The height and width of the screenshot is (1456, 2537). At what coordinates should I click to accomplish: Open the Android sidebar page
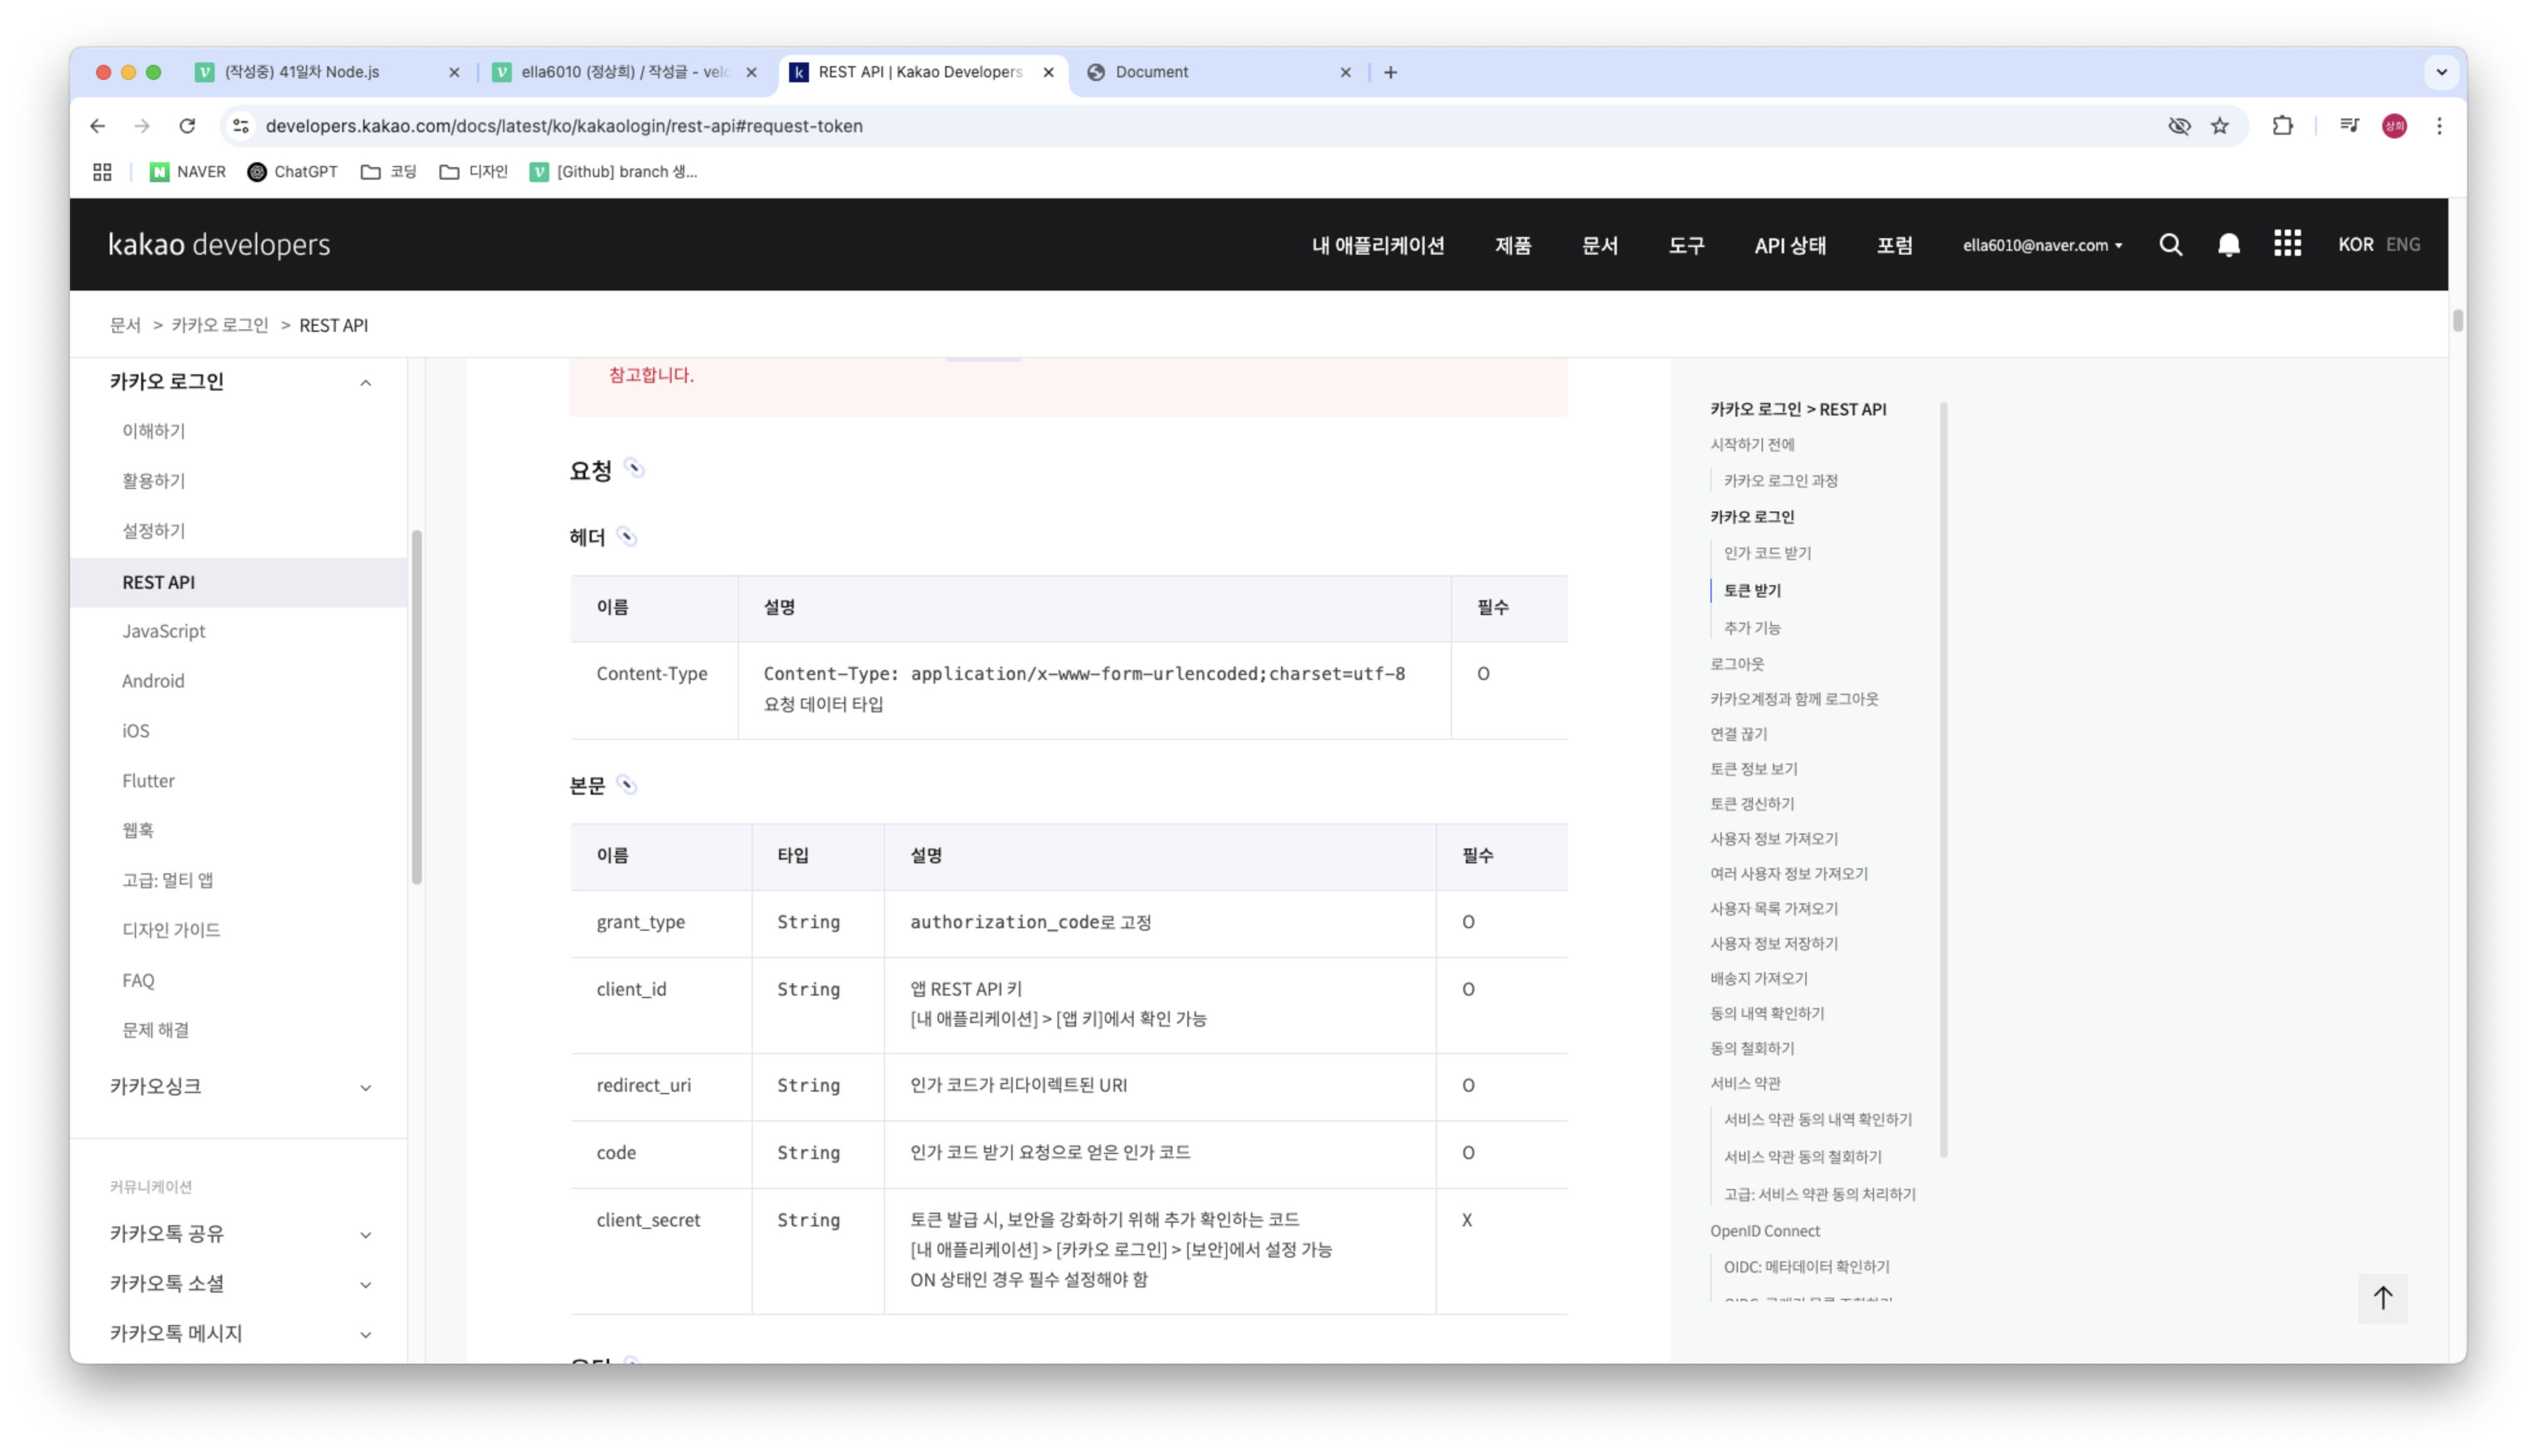153,681
